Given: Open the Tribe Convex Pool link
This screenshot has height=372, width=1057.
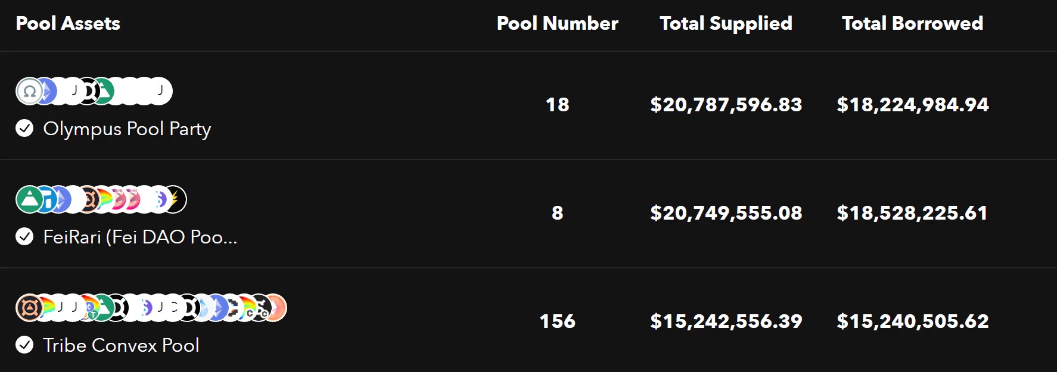Looking at the screenshot, I should (121, 345).
